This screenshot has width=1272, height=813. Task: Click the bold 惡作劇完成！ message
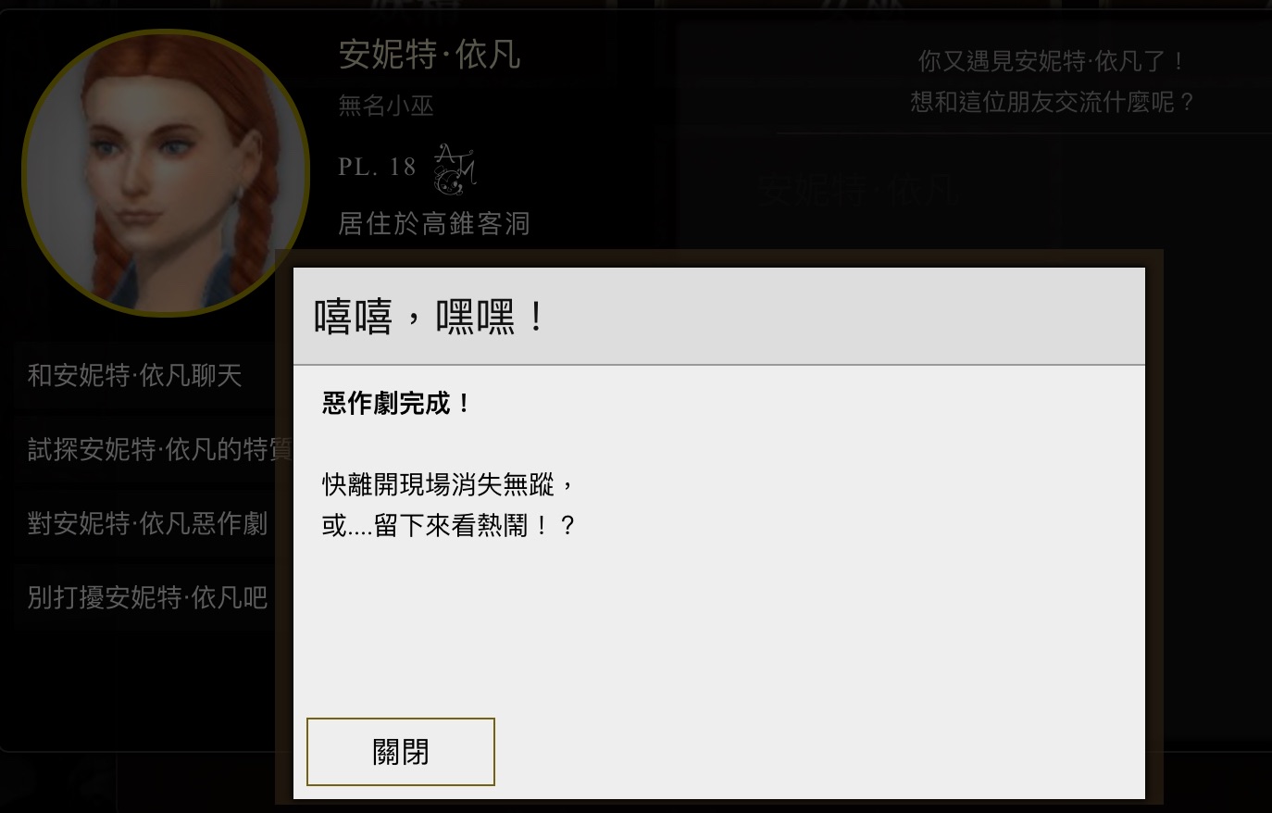click(x=397, y=404)
